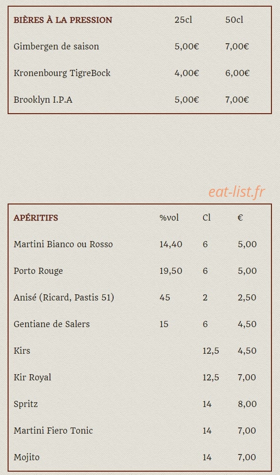This screenshot has width=280, height=475.
Task: Click the Spritz 8,00 price
Action: 247,404
